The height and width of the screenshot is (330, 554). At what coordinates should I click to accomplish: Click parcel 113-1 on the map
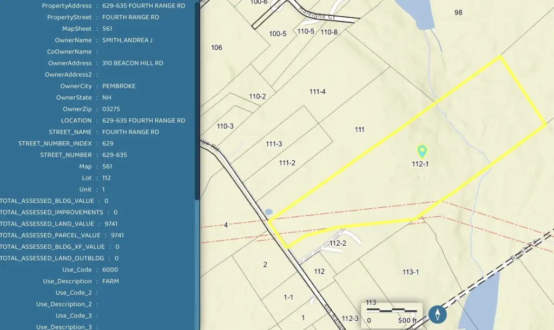411,272
